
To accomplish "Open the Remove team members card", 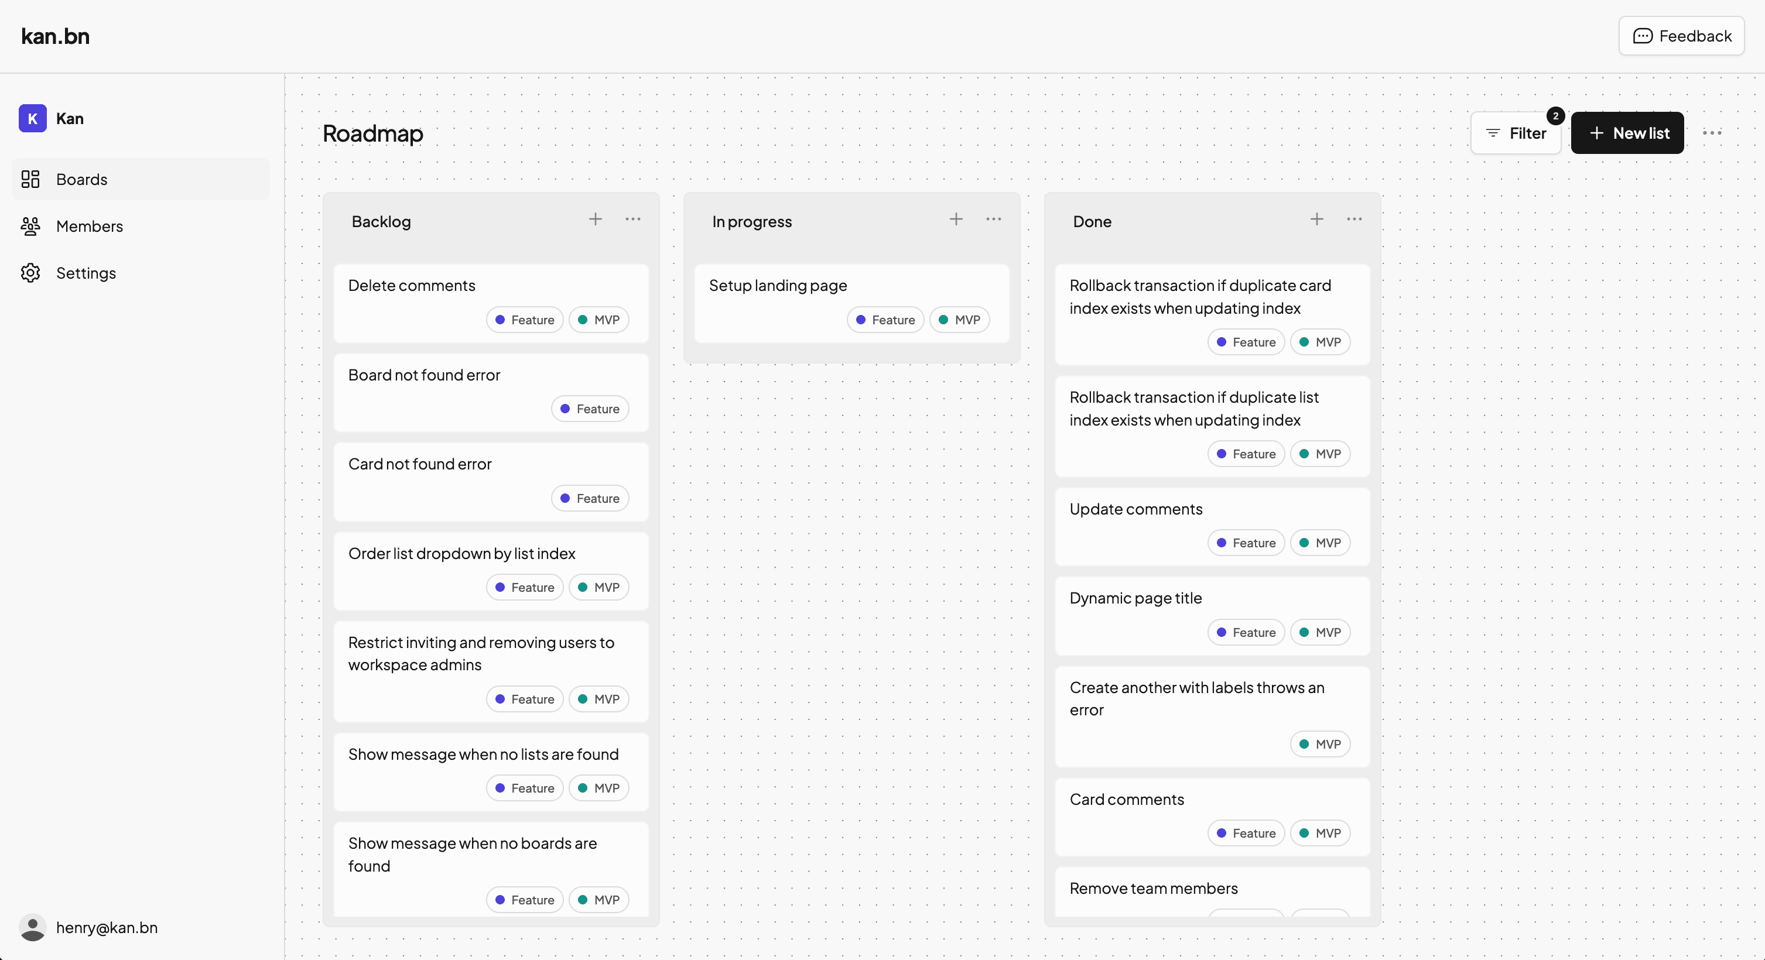I will 1154,889.
